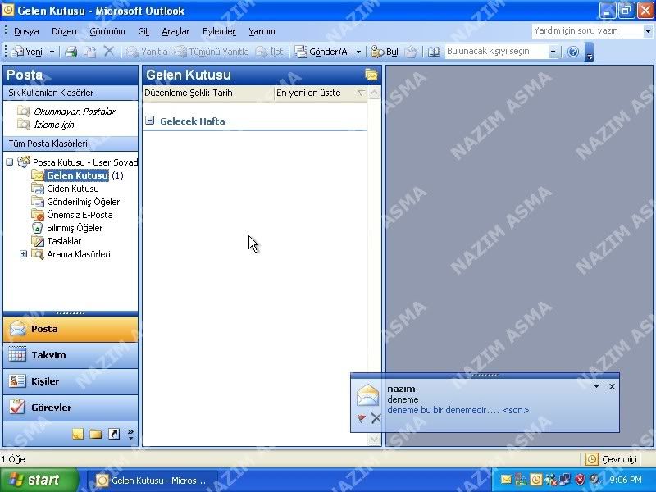
Task: Collapse the Gelecek Hafta group
Action: point(150,121)
